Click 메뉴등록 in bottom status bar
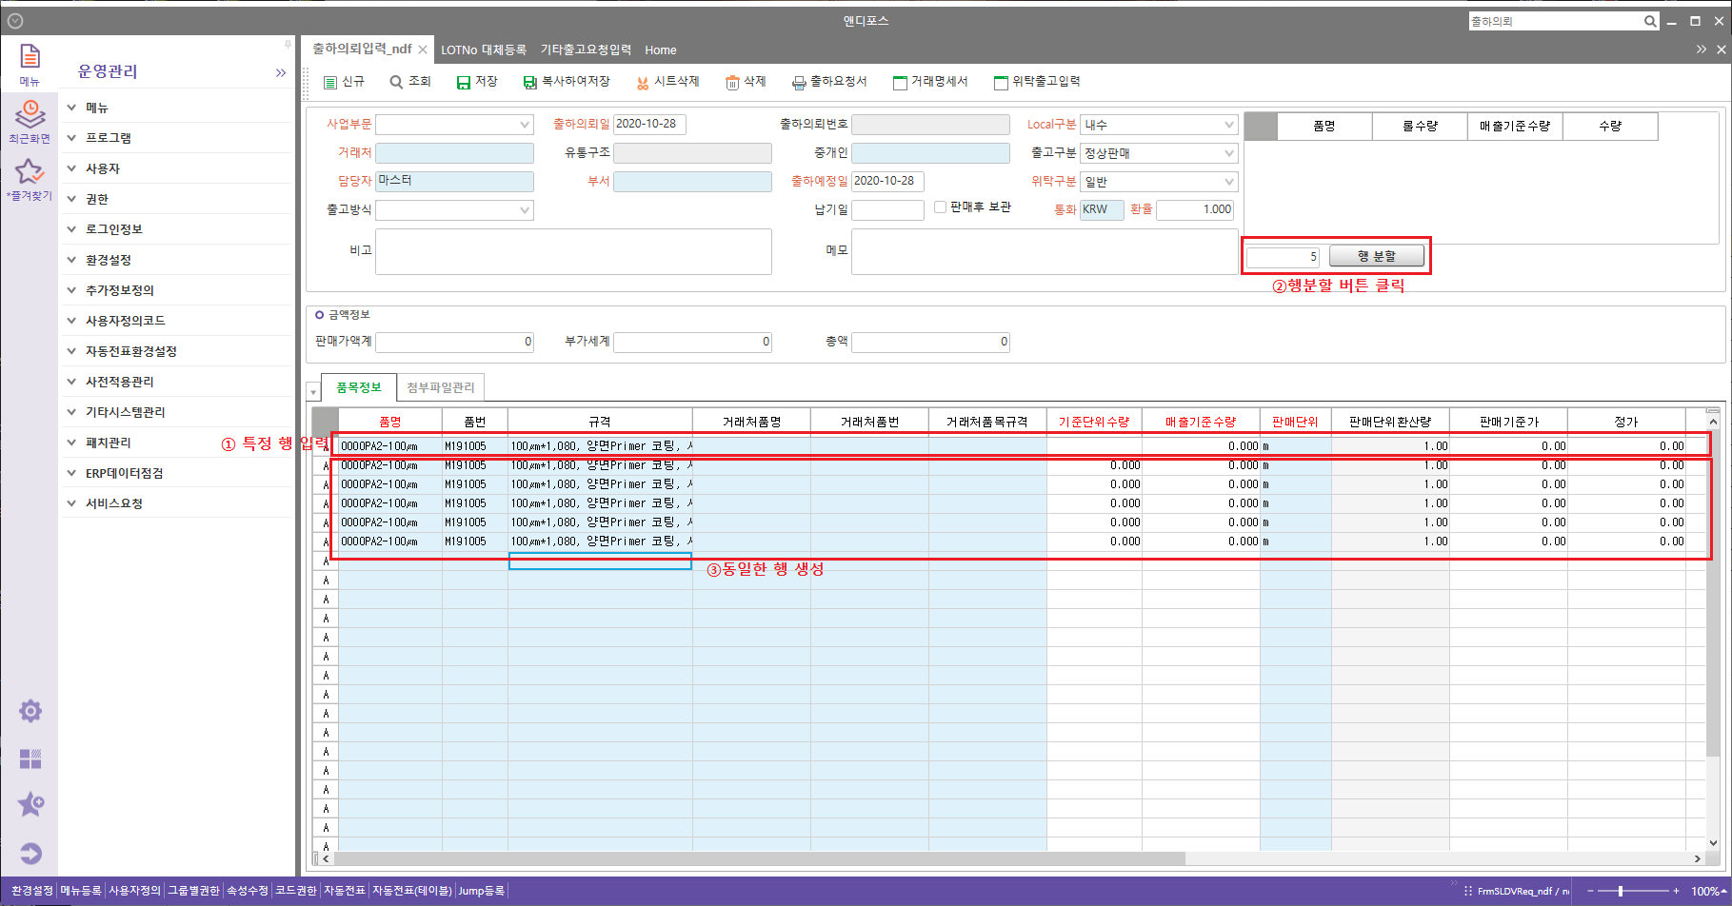Screen dimensions: 1732x906 [x=81, y=891]
